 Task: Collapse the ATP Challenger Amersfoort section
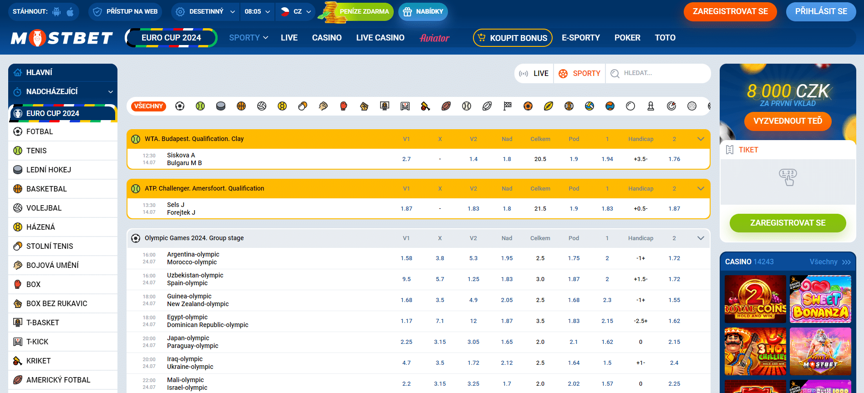701,189
